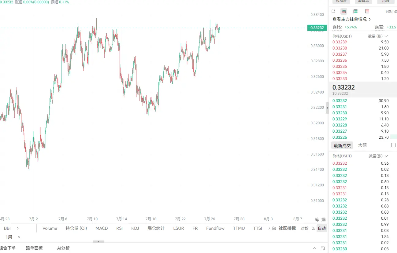Select the MACD indicator
The width and height of the screenshot is (397, 253).
(x=102, y=228)
